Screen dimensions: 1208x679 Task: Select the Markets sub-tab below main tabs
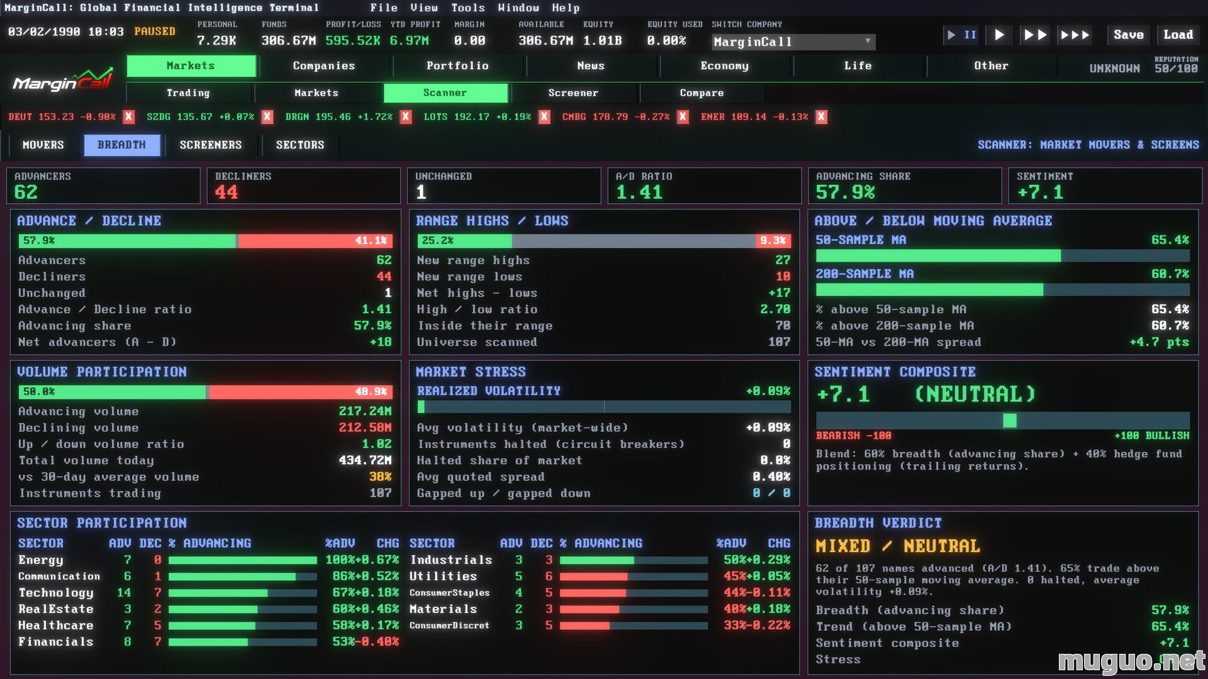point(316,93)
